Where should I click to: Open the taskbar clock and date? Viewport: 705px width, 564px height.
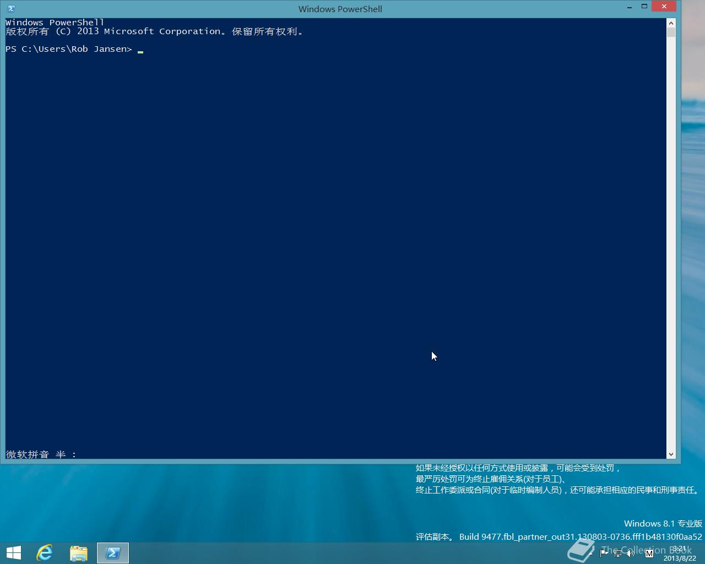click(x=680, y=554)
